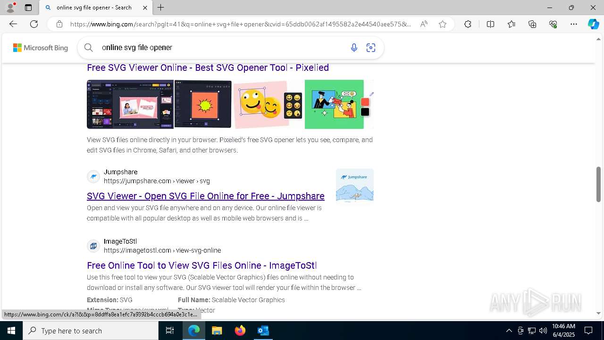Activate the Read aloud icon in address bar

click(x=424, y=24)
